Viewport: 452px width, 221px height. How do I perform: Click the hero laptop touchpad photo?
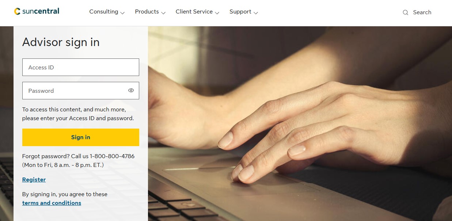300,123
